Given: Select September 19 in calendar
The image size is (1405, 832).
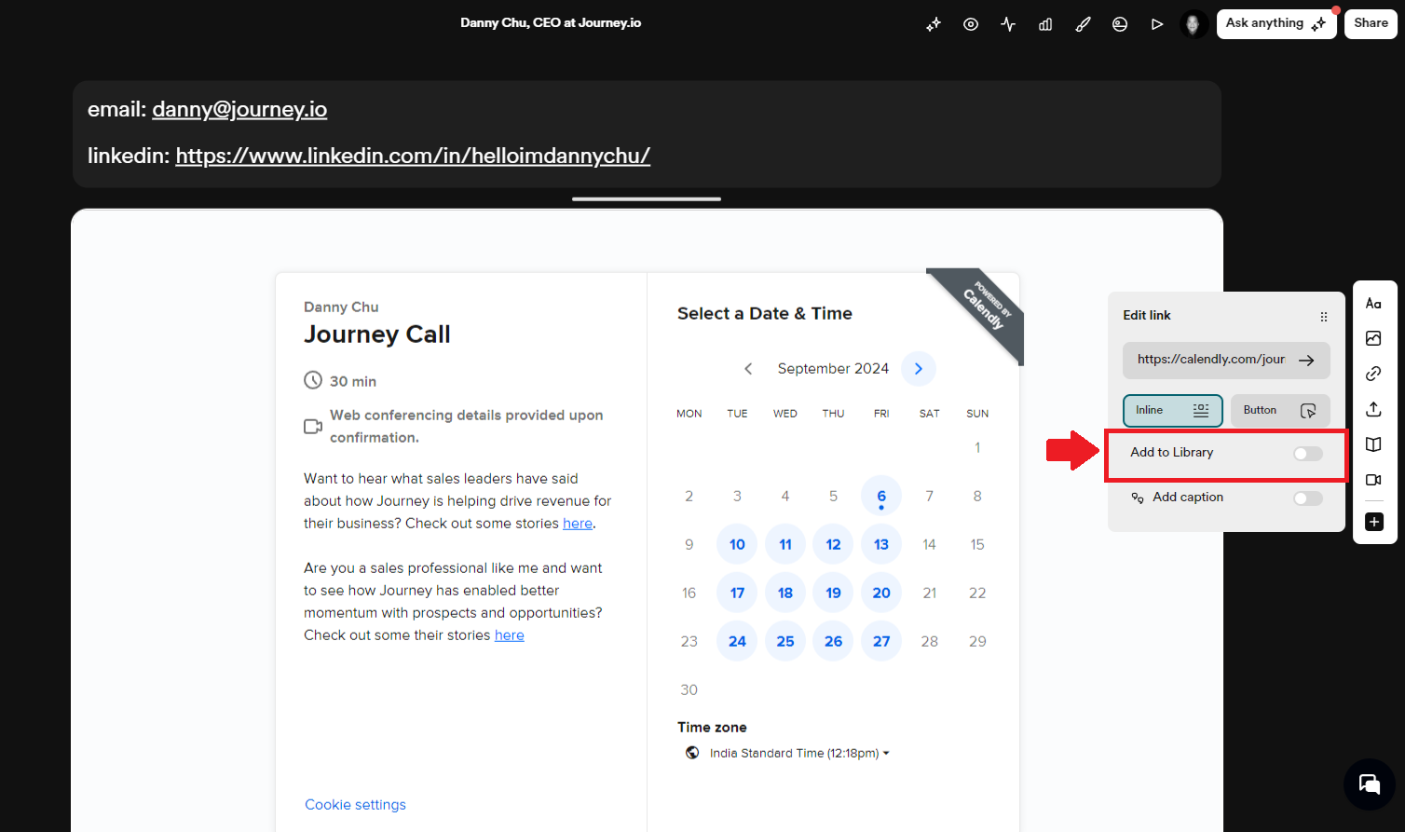Looking at the screenshot, I should pyautogui.click(x=833, y=593).
